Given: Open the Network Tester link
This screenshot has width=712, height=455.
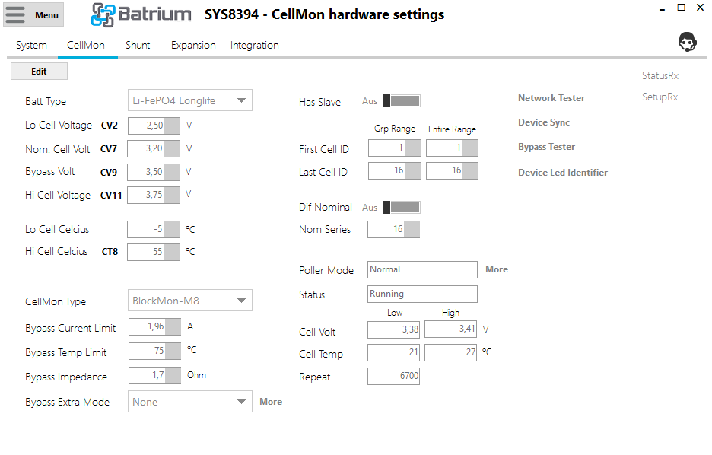Looking at the screenshot, I should 551,98.
